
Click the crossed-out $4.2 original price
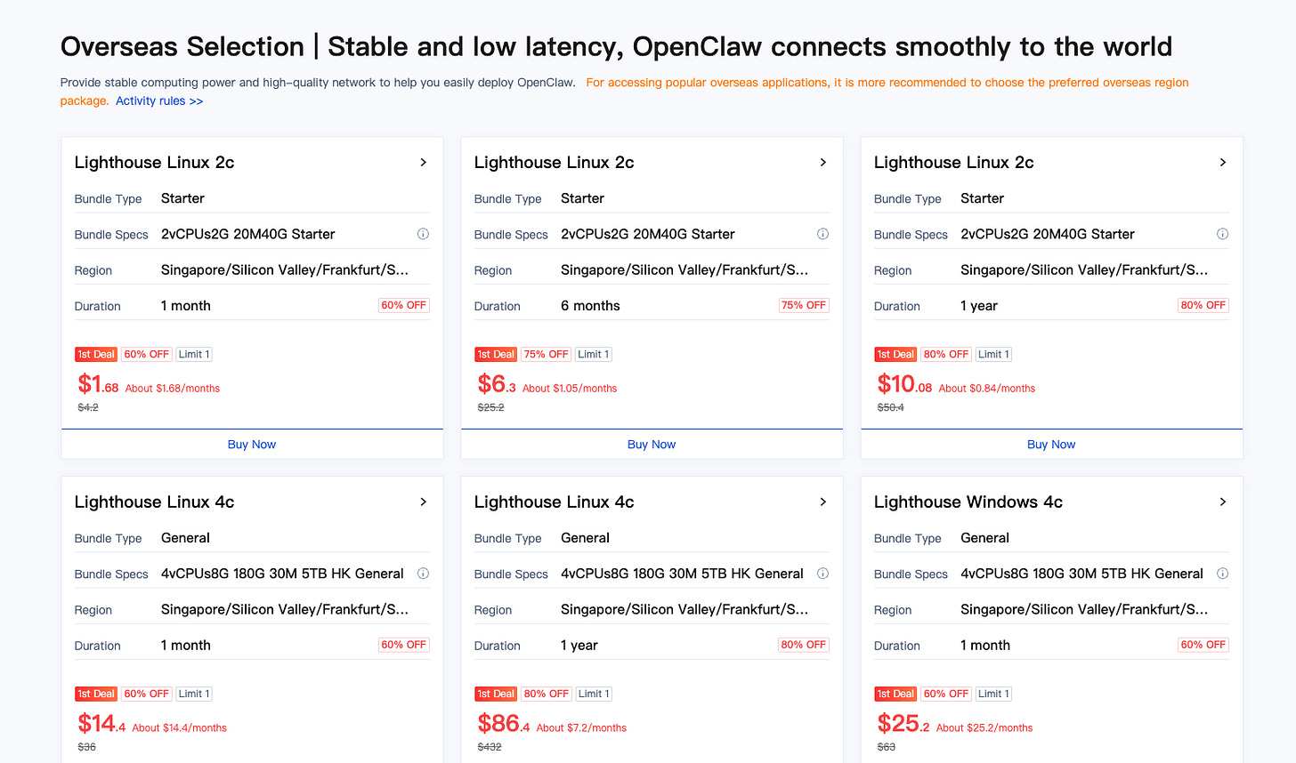88,407
